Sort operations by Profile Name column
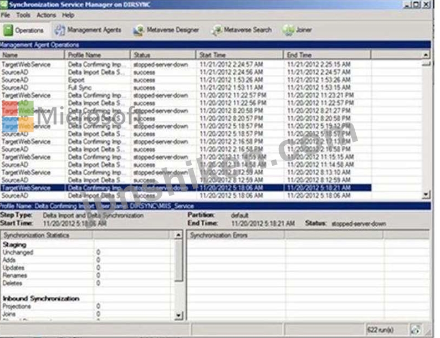The width and height of the screenshot is (440, 338). (98, 55)
